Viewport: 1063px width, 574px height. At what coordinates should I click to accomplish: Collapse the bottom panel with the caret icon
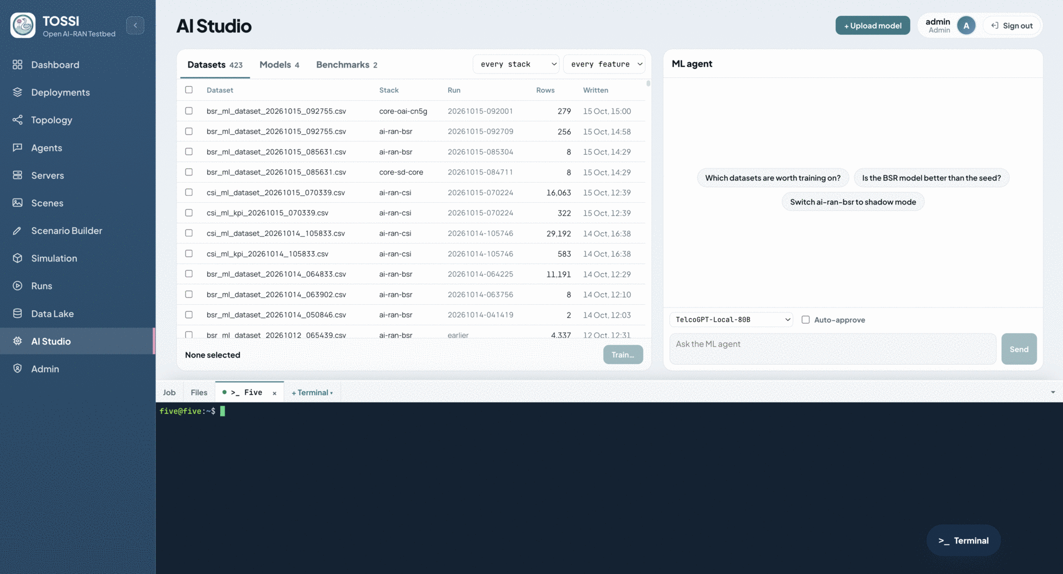[1053, 392]
